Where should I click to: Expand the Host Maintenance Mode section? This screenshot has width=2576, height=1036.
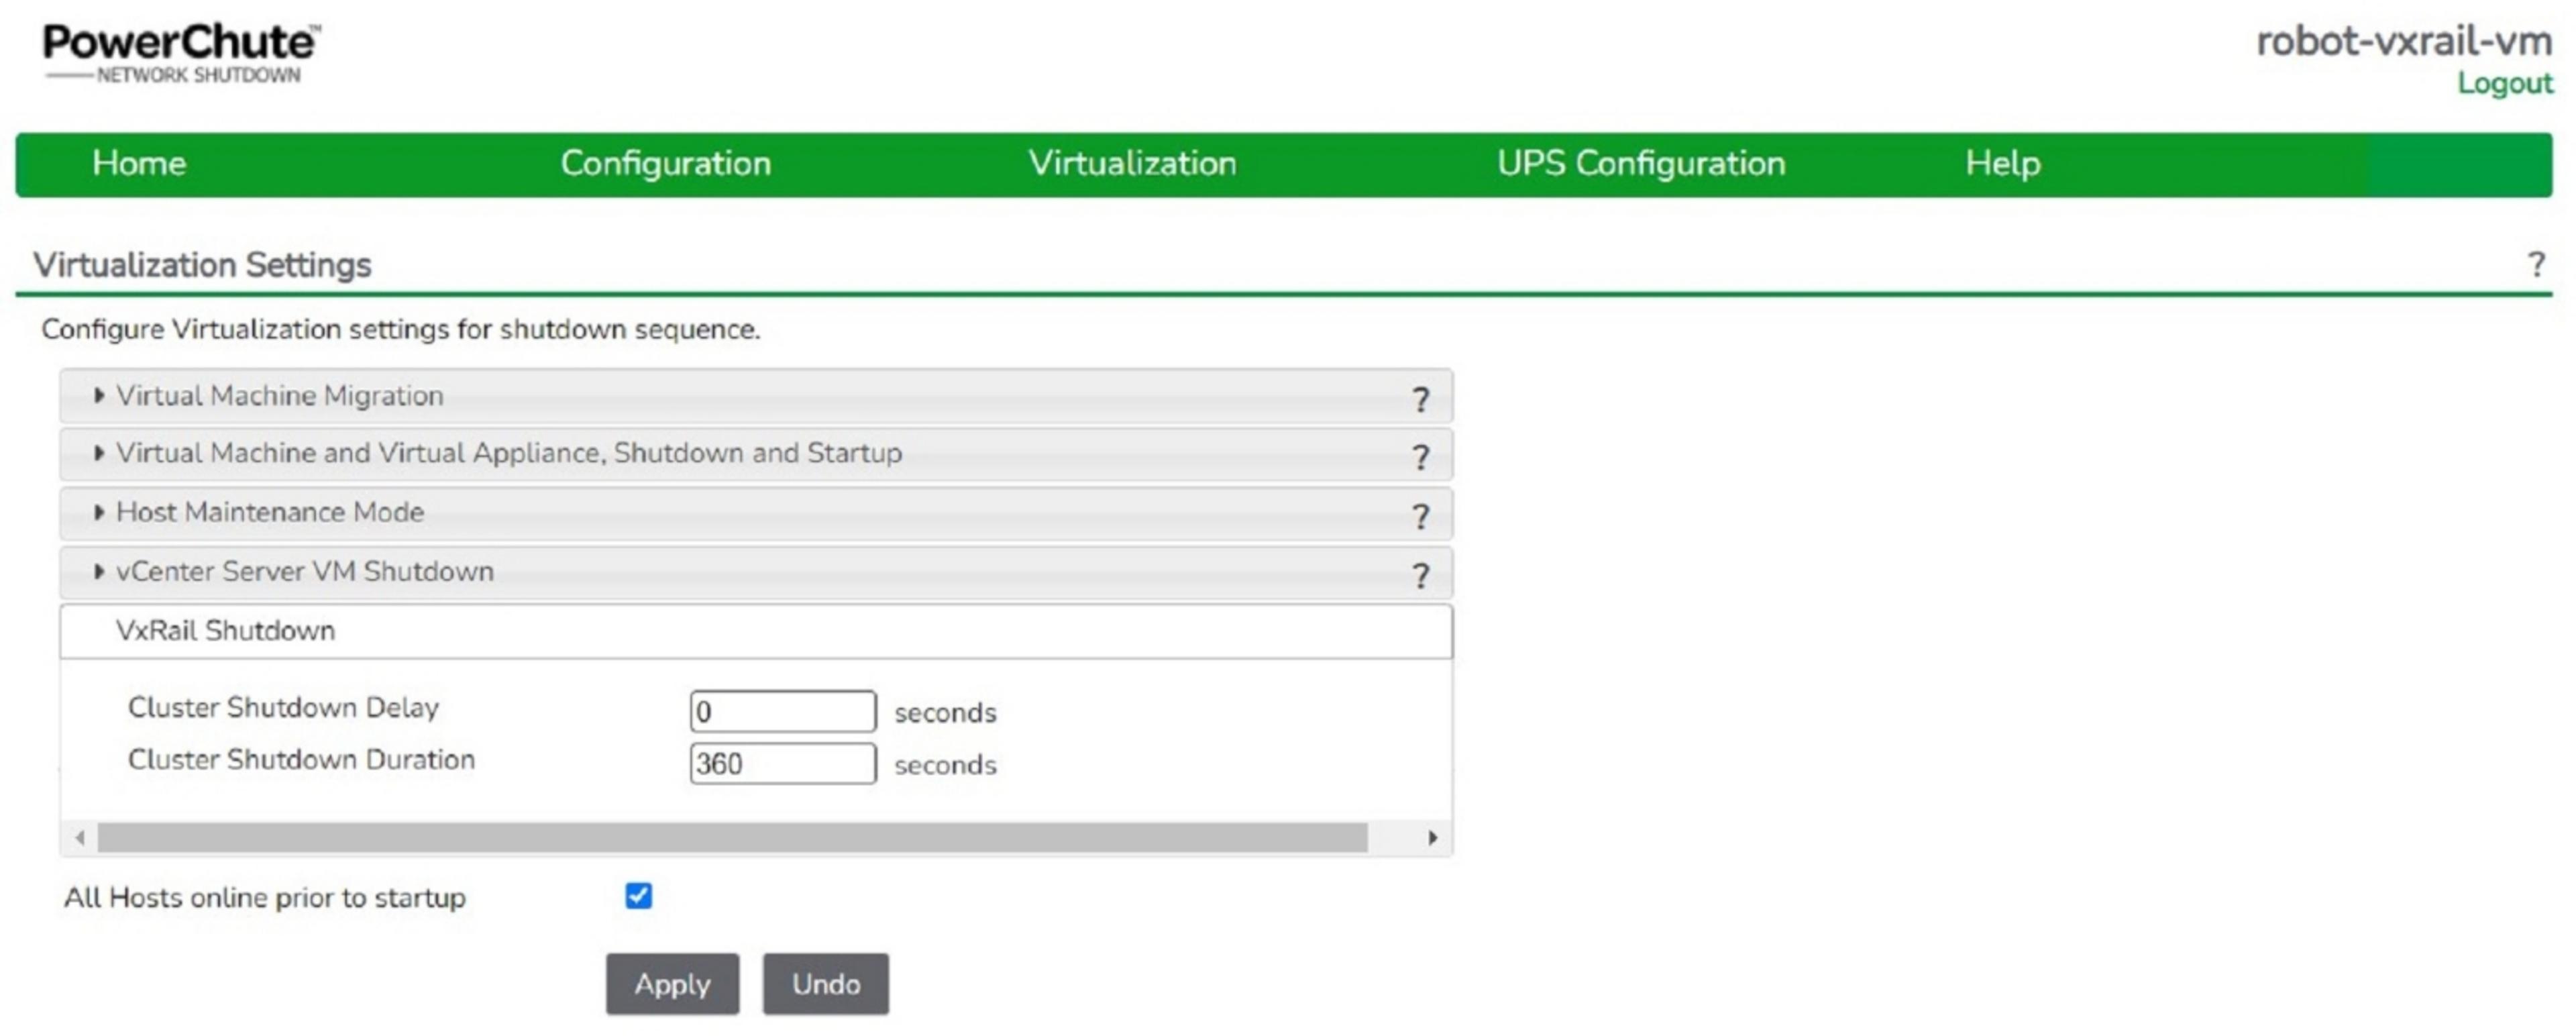coord(755,513)
